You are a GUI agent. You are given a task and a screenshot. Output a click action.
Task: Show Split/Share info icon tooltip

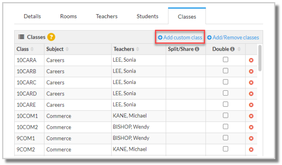[x=197, y=49]
